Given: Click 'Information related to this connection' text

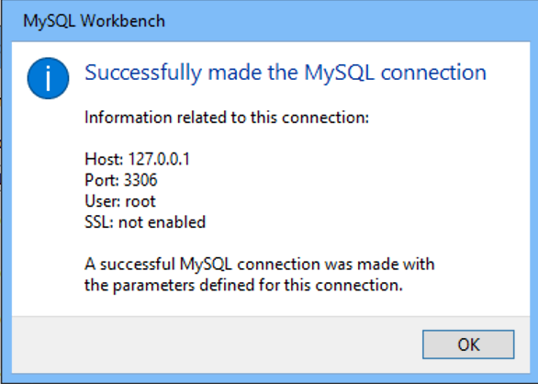Looking at the screenshot, I should pos(227,118).
